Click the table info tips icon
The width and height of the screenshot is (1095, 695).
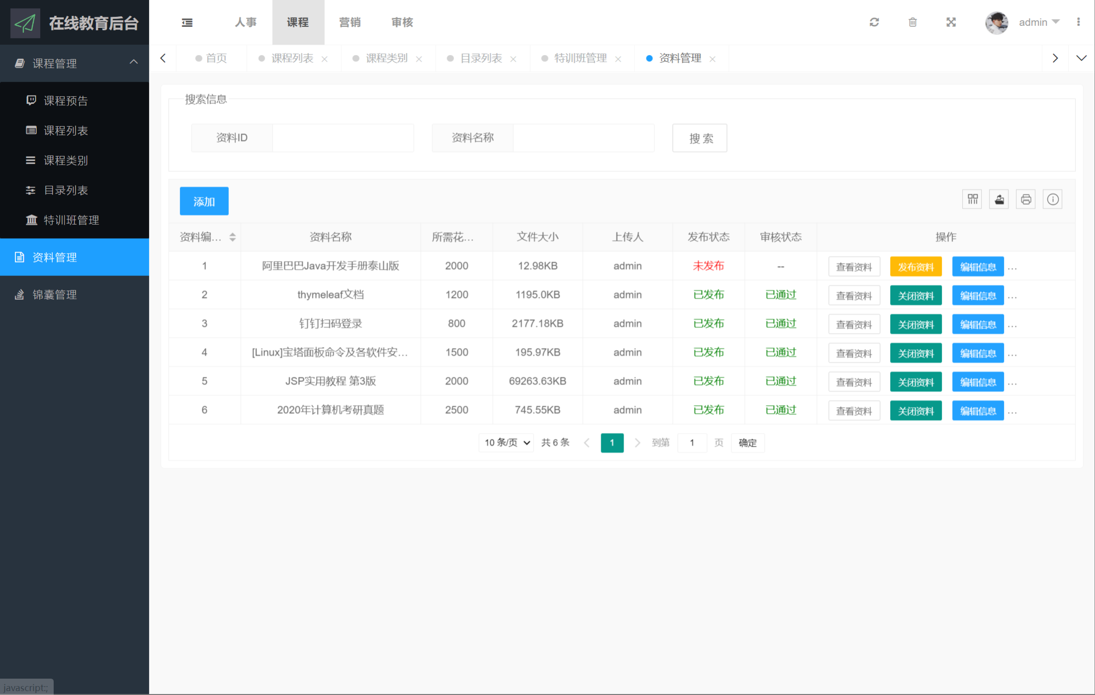[x=1053, y=199]
